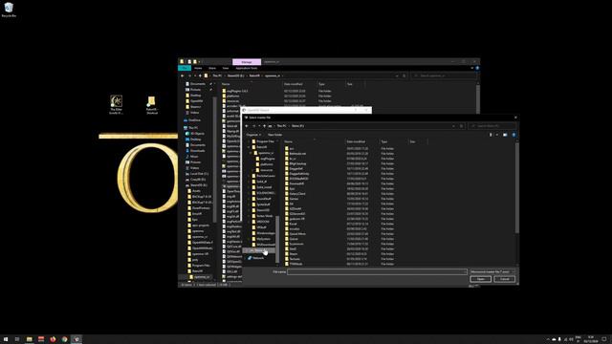
Task: Open File tab in Explorer window
Action: 185,68
